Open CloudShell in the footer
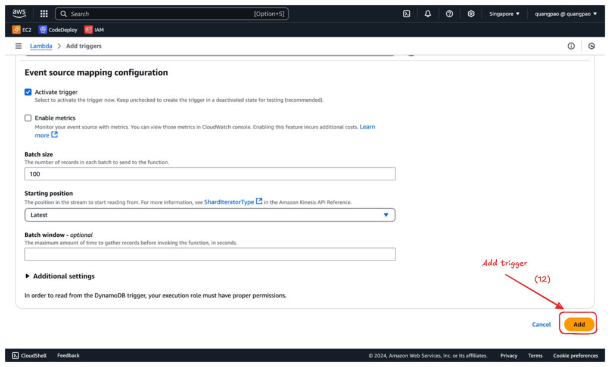 (x=29, y=355)
